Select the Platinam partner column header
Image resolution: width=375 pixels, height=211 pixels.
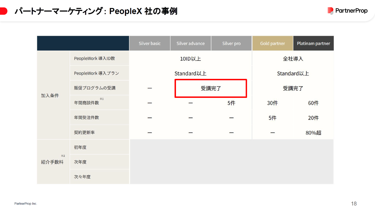[x=314, y=43]
